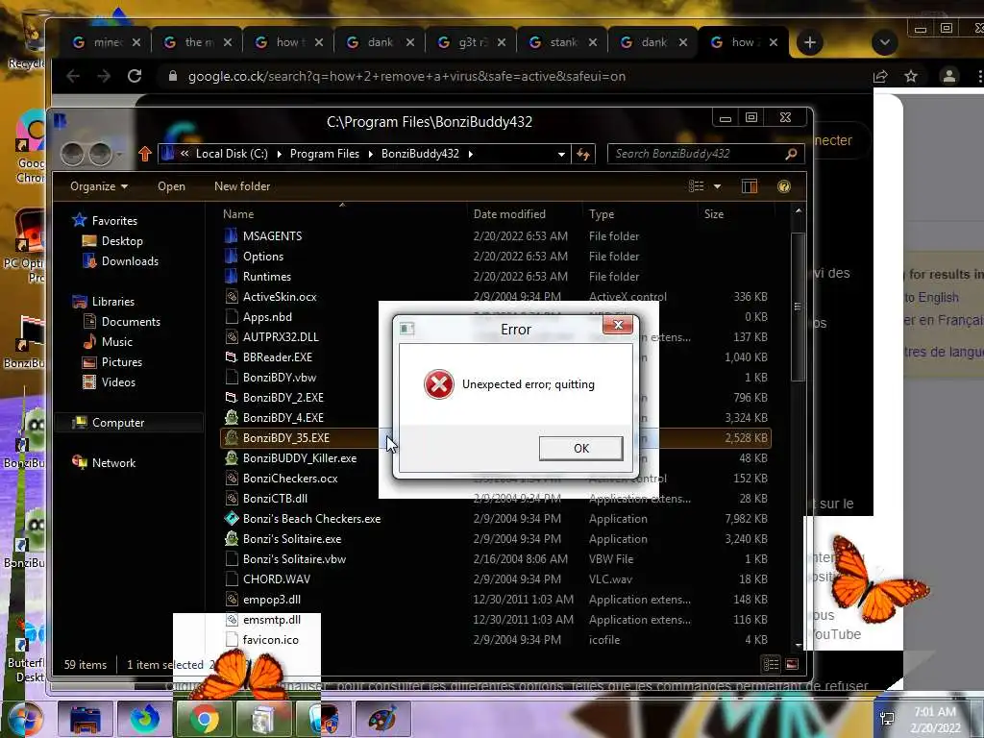The height and width of the screenshot is (738, 984).
Task: Select emsmtp.dll file
Action: click(272, 620)
